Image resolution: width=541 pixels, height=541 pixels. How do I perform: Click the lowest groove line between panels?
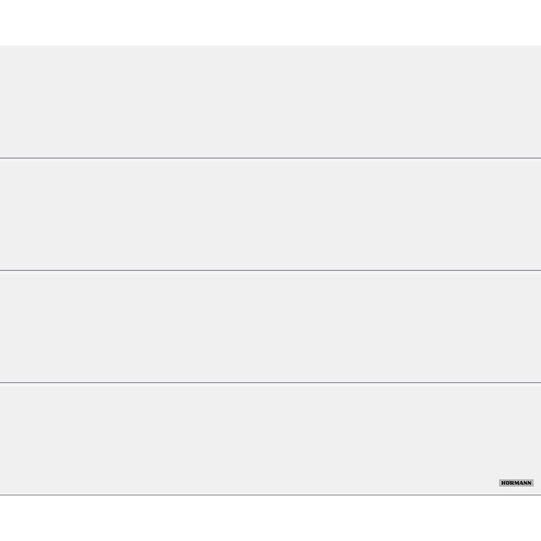point(270,382)
